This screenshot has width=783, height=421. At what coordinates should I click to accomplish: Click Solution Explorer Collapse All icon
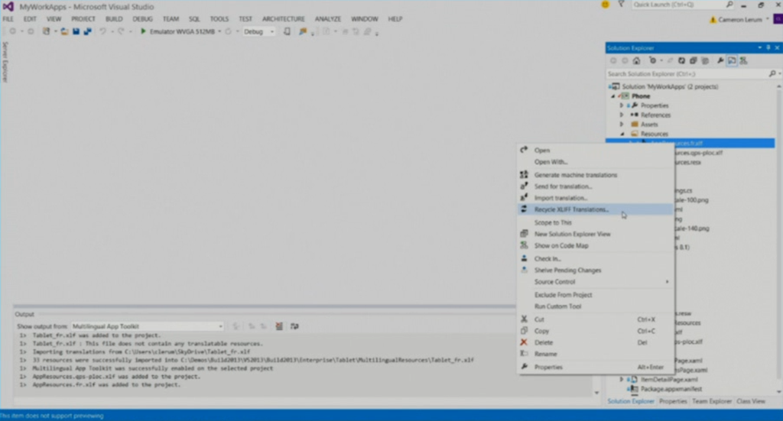pos(693,61)
